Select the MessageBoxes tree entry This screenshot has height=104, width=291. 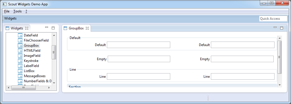[34, 76]
